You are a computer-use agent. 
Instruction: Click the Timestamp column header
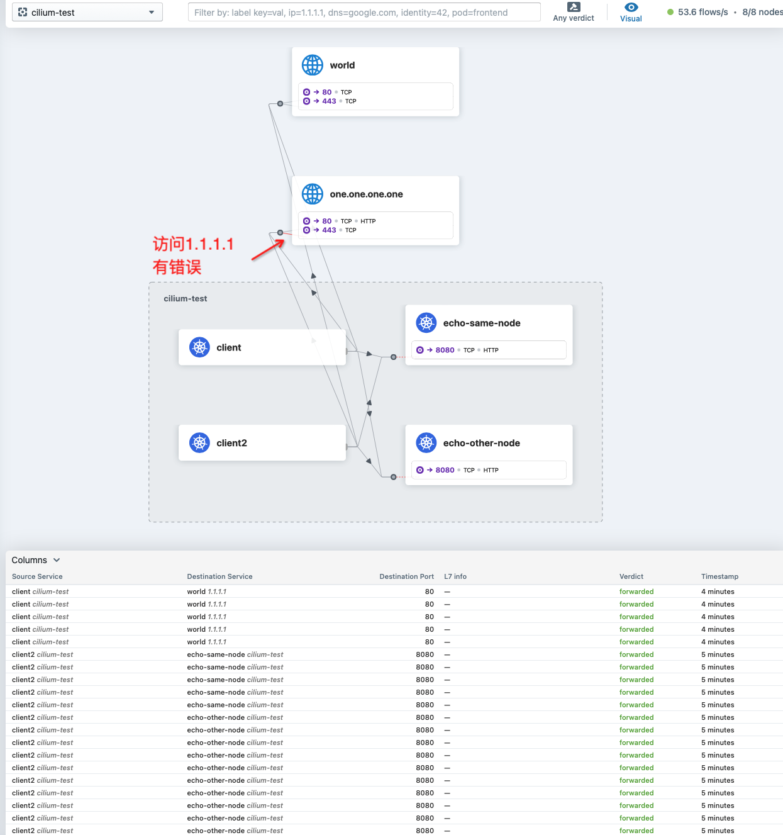pos(719,576)
